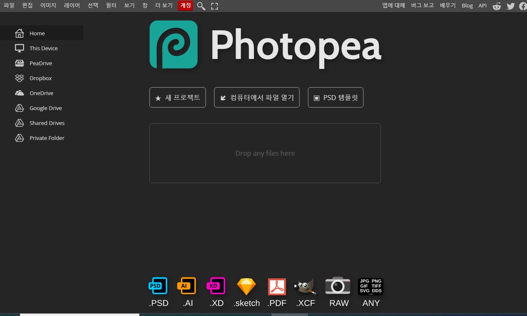Open the 창 menu

tap(145, 6)
